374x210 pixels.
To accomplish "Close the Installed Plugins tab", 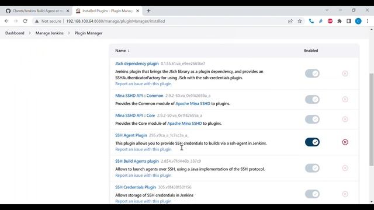I will [138, 10].
